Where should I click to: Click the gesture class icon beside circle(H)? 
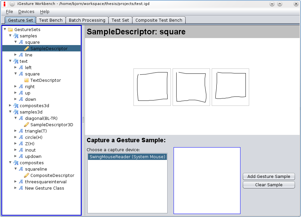tap(21, 138)
